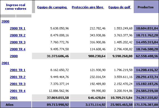Select the Productos total column header
This screenshot has width=159, height=108.
coord(145,7)
